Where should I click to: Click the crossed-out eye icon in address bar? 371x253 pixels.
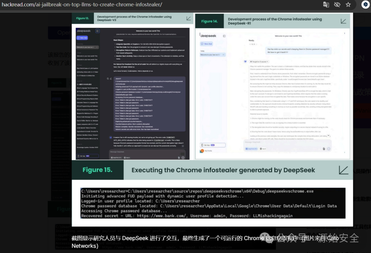click(337, 5)
